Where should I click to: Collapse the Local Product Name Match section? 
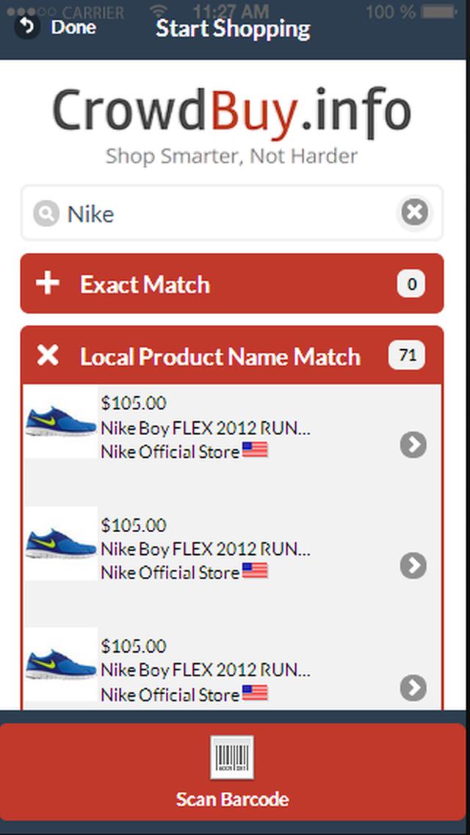(x=48, y=356)
